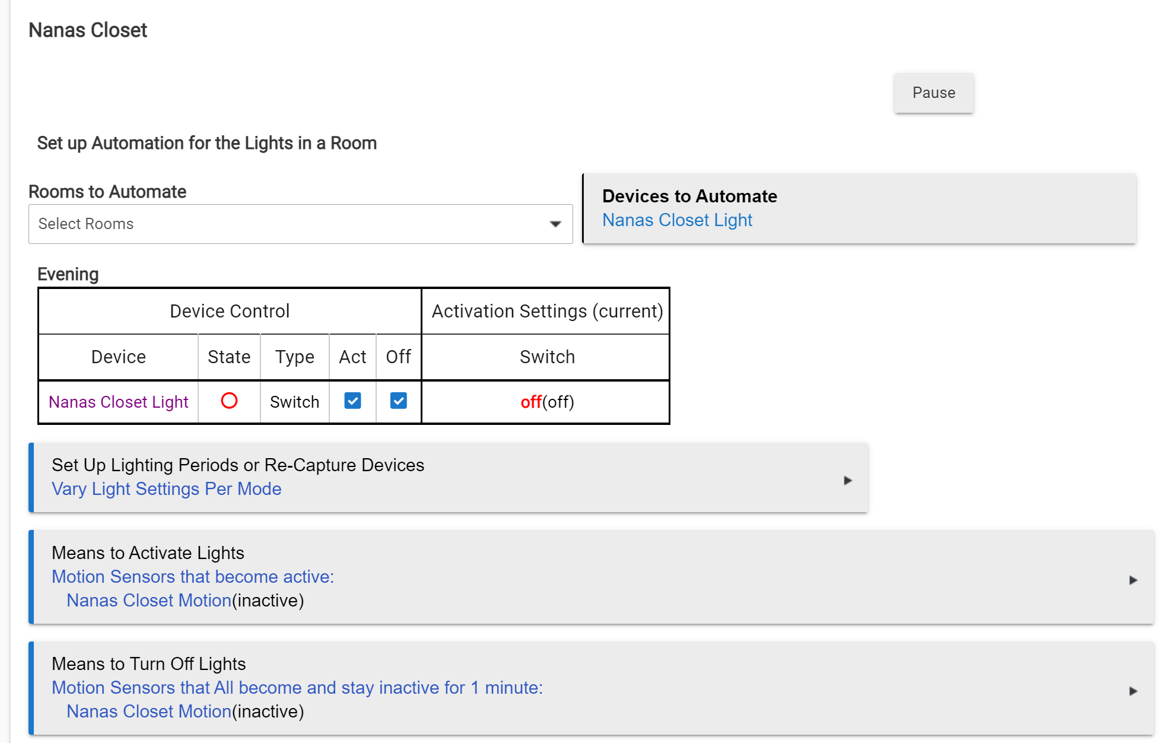Select Nanas Closet Motion under Turn Off Lights

coord(148,712)
